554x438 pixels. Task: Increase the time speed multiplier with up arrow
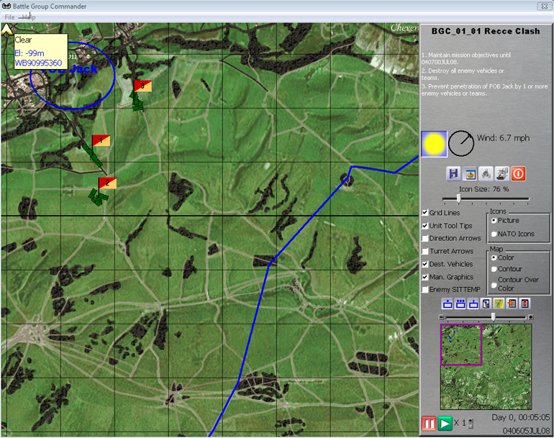(x=471, y=421)
